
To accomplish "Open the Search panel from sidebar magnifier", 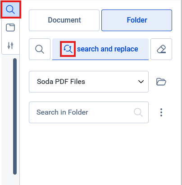I will [10, 10].
